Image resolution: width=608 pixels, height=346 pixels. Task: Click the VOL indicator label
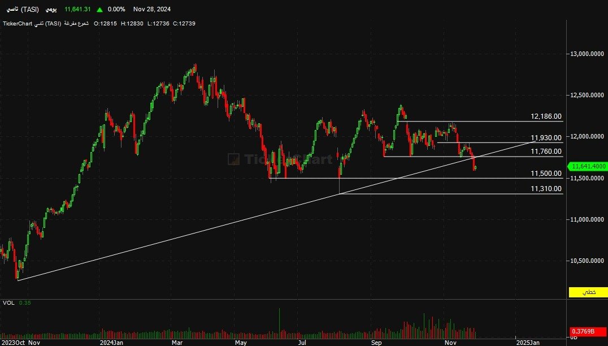(8, 302)
